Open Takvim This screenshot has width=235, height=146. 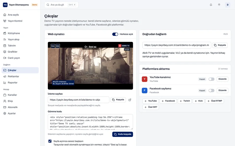coord(20,46)
